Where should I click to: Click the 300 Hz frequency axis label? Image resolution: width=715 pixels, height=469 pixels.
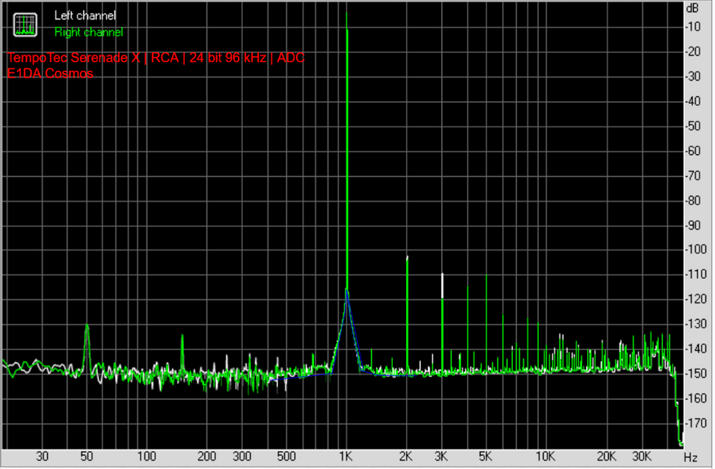tap(241, 457)
